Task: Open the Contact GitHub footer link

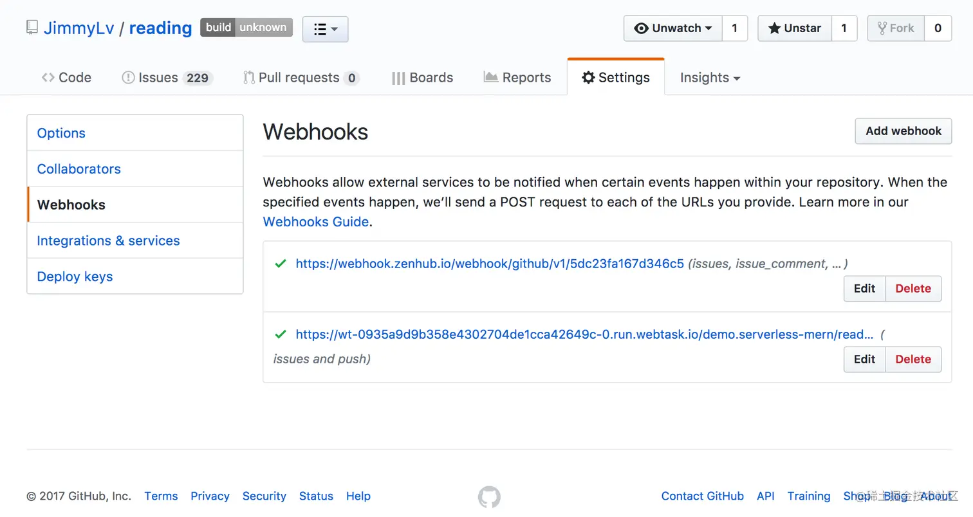Action: coord(703,496)
